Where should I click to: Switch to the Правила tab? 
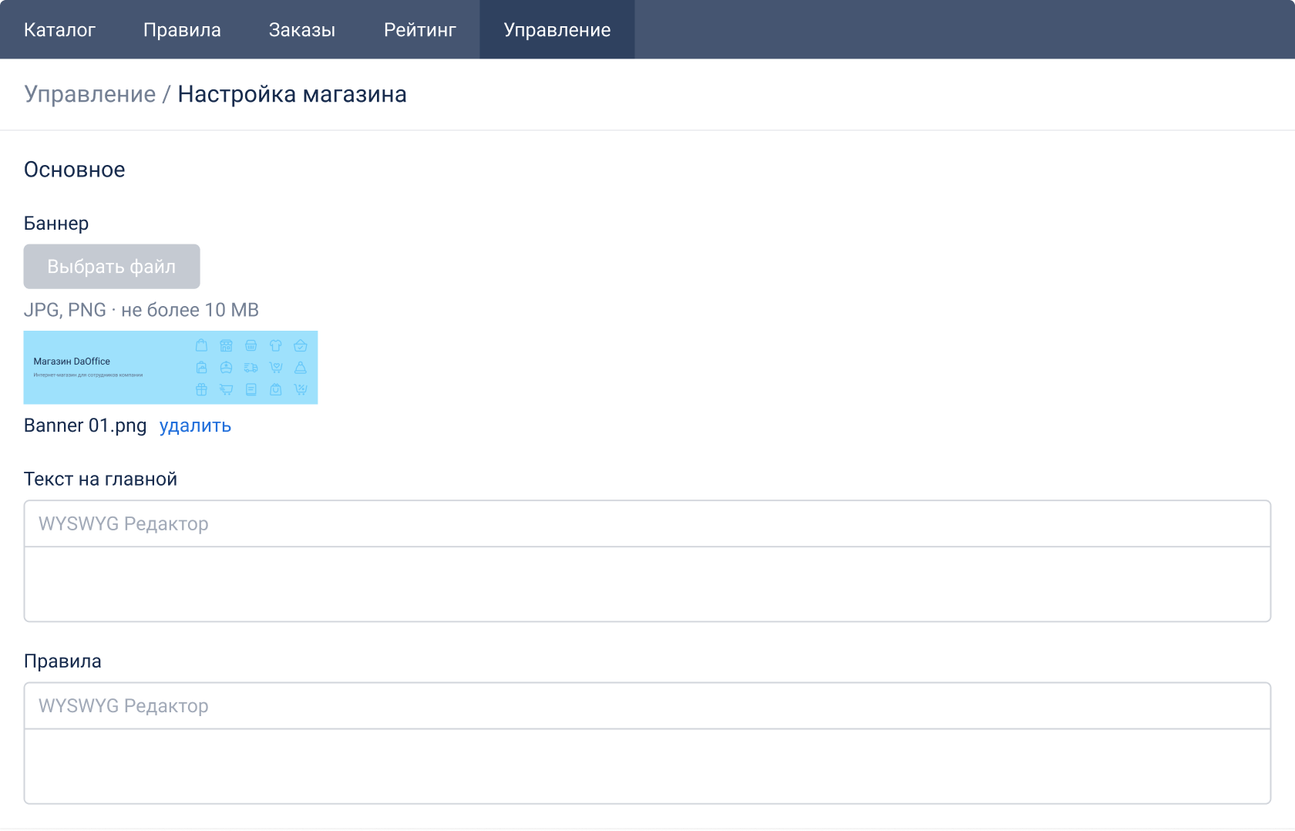[x=182, y=29]
